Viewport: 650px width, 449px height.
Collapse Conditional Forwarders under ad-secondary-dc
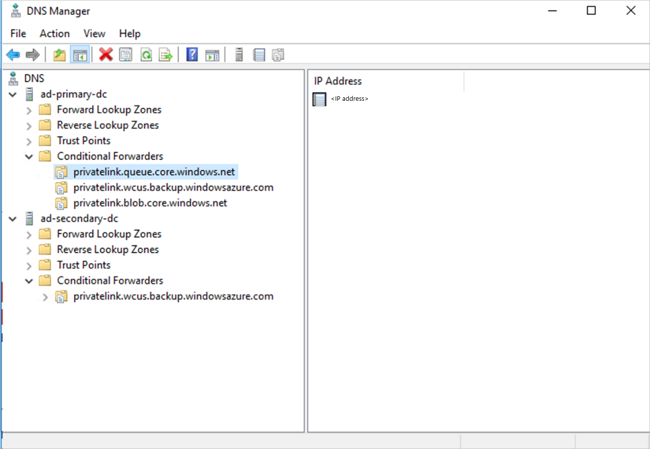pos(28,280)
